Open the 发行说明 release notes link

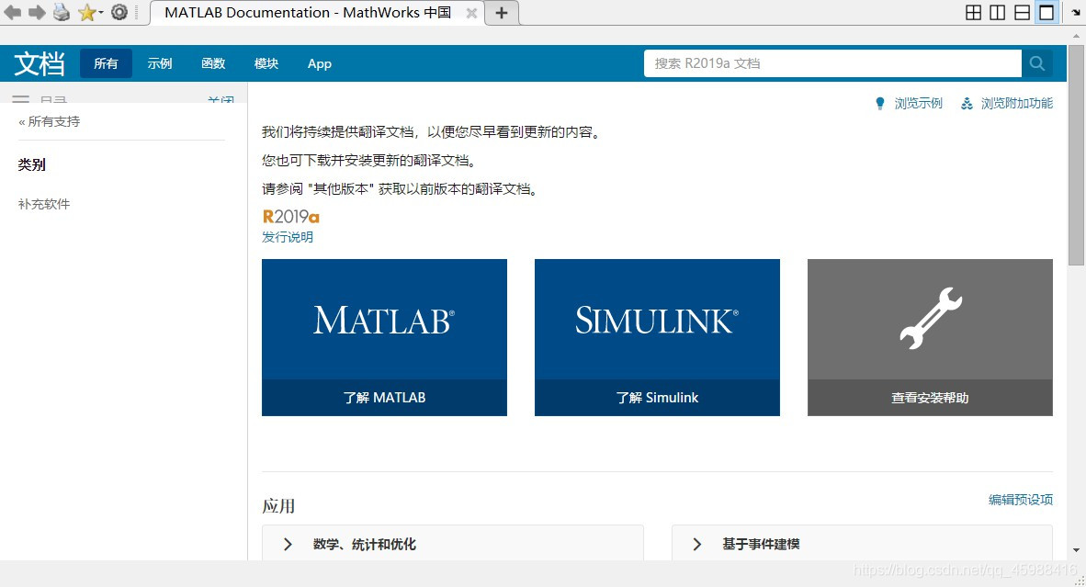(x=288, y=237)
